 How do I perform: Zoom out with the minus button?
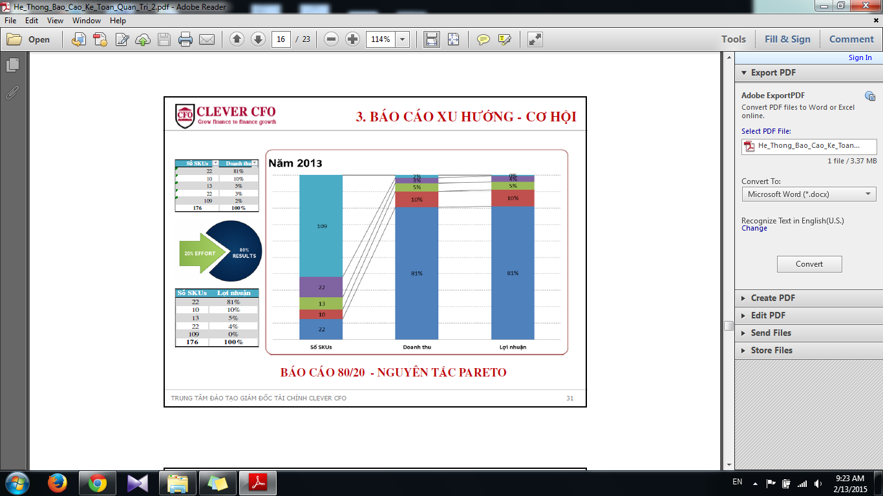click(x=331, y=39)
